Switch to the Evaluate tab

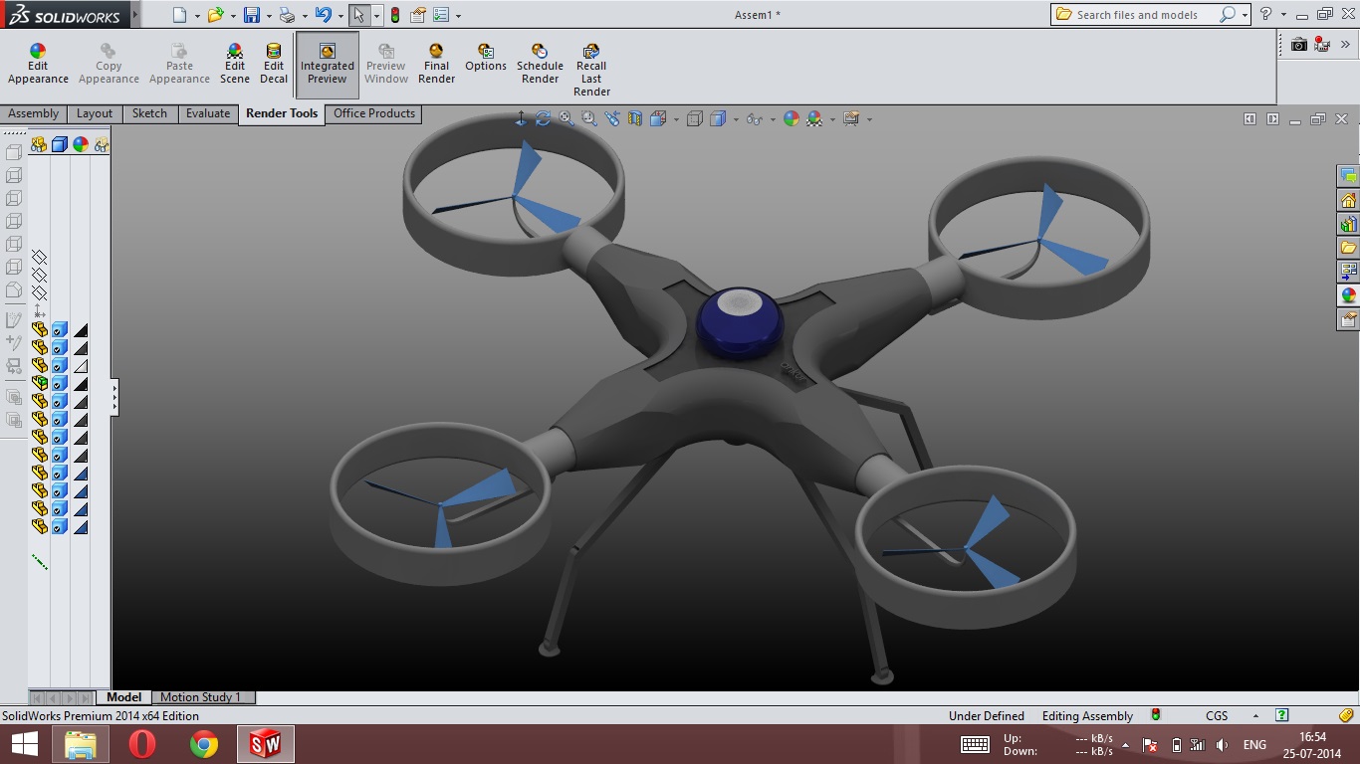[x=208, y=113]
